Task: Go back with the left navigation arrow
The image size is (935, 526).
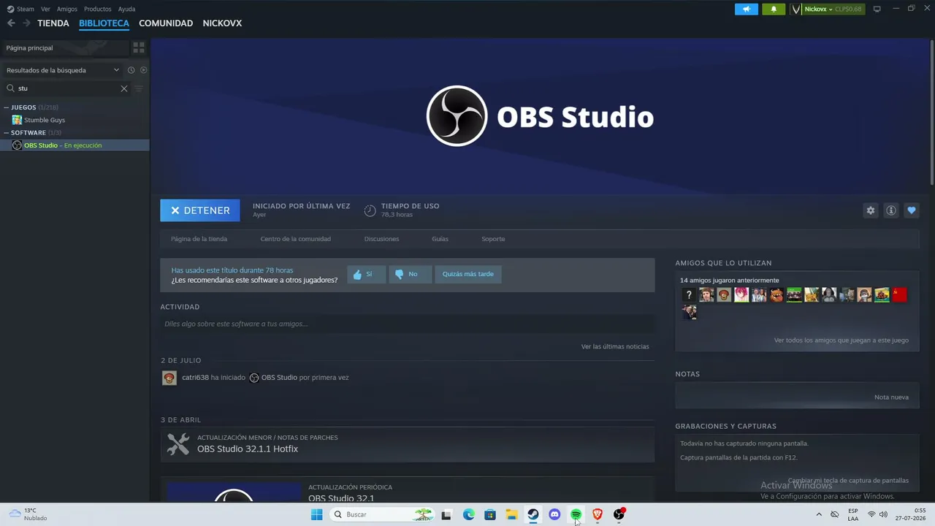Action: pos(11,23)
